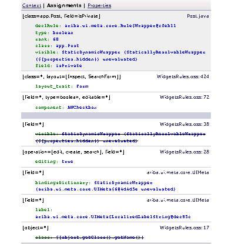Click the layout_trait Form value
This screenshot has height=244, width=235.
point(82,86)
